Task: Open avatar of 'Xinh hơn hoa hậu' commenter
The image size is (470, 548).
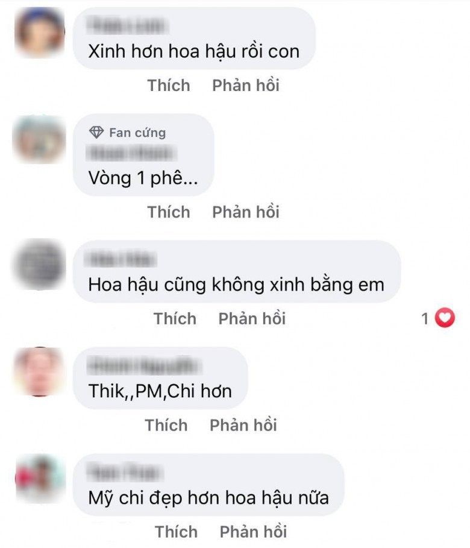Action: coord(40,32)
